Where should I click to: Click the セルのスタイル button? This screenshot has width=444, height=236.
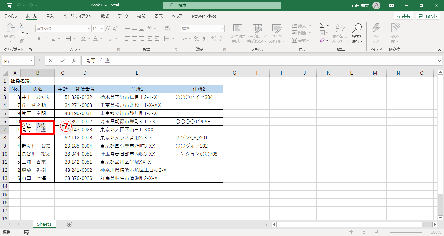point(277,33)
